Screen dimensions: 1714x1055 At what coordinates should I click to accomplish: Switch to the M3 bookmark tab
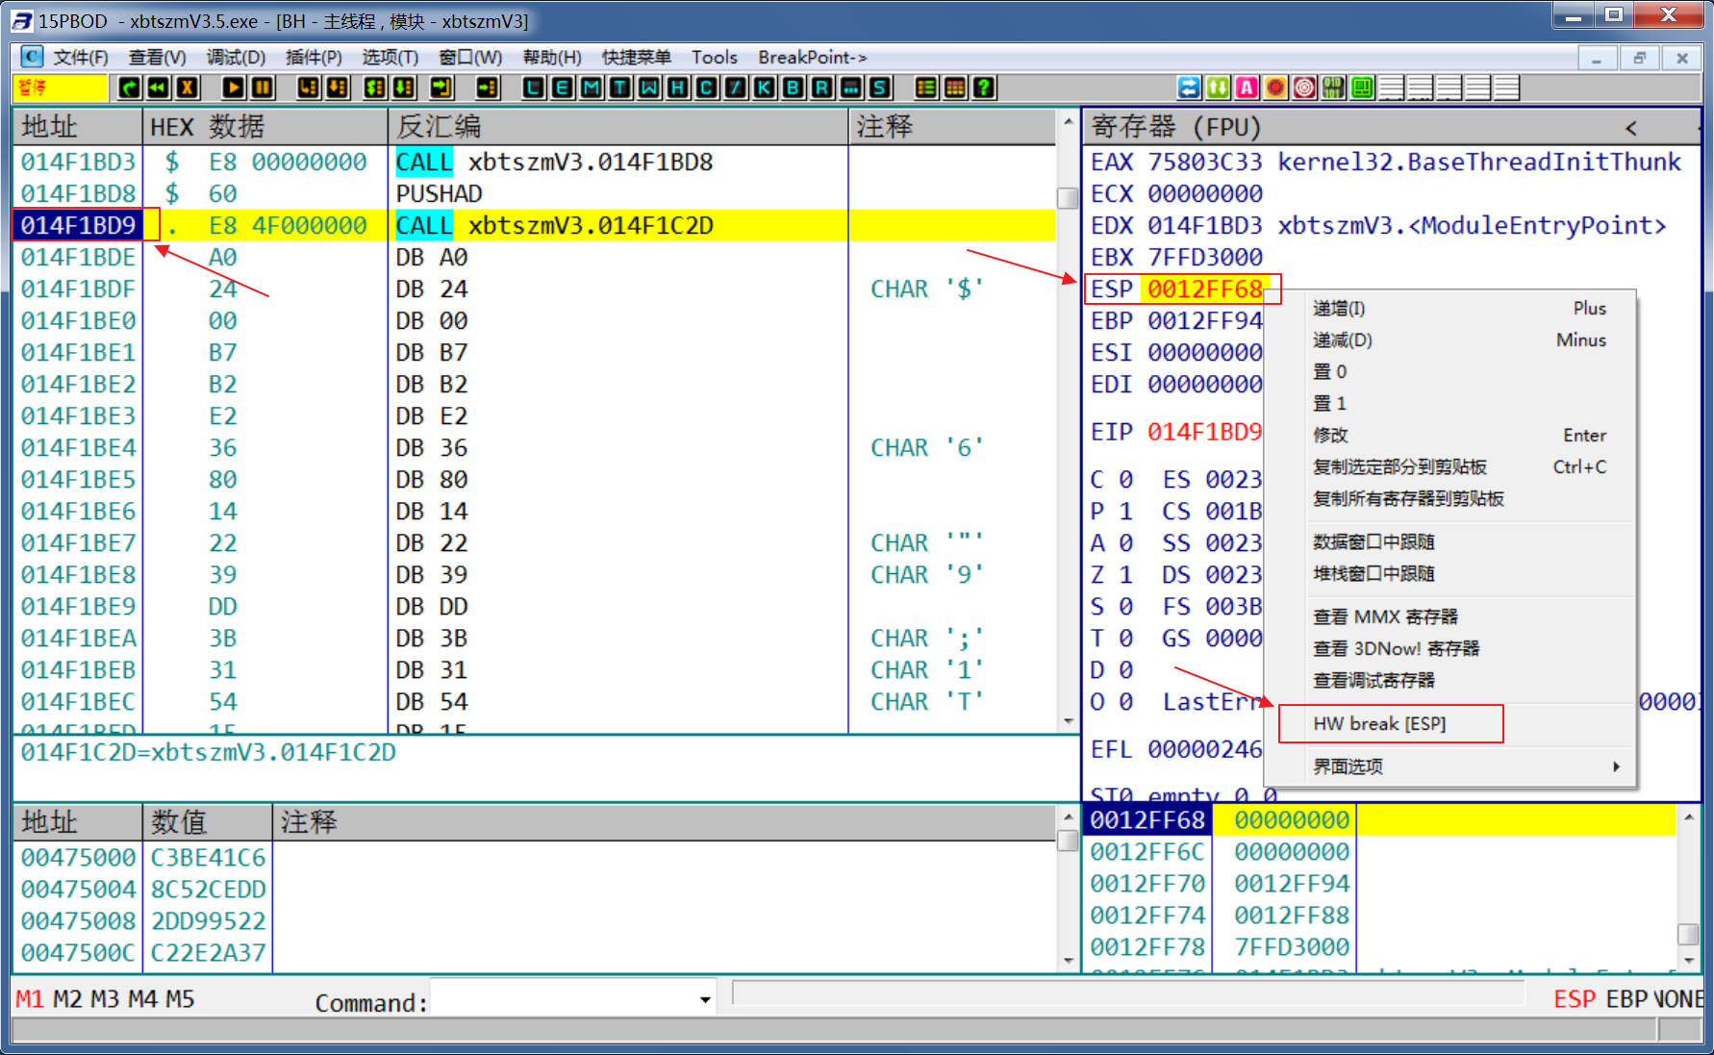click(105, 999)
